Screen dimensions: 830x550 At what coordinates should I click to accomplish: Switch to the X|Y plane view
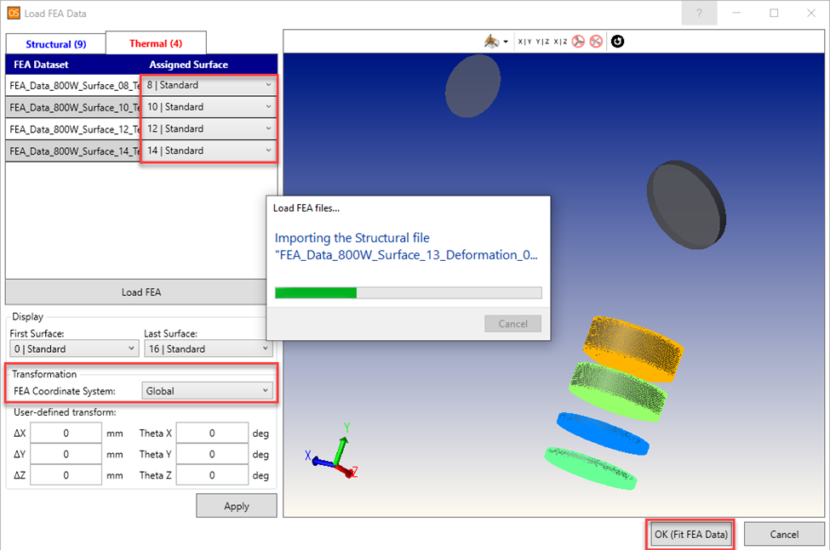(x=524, y=42)
